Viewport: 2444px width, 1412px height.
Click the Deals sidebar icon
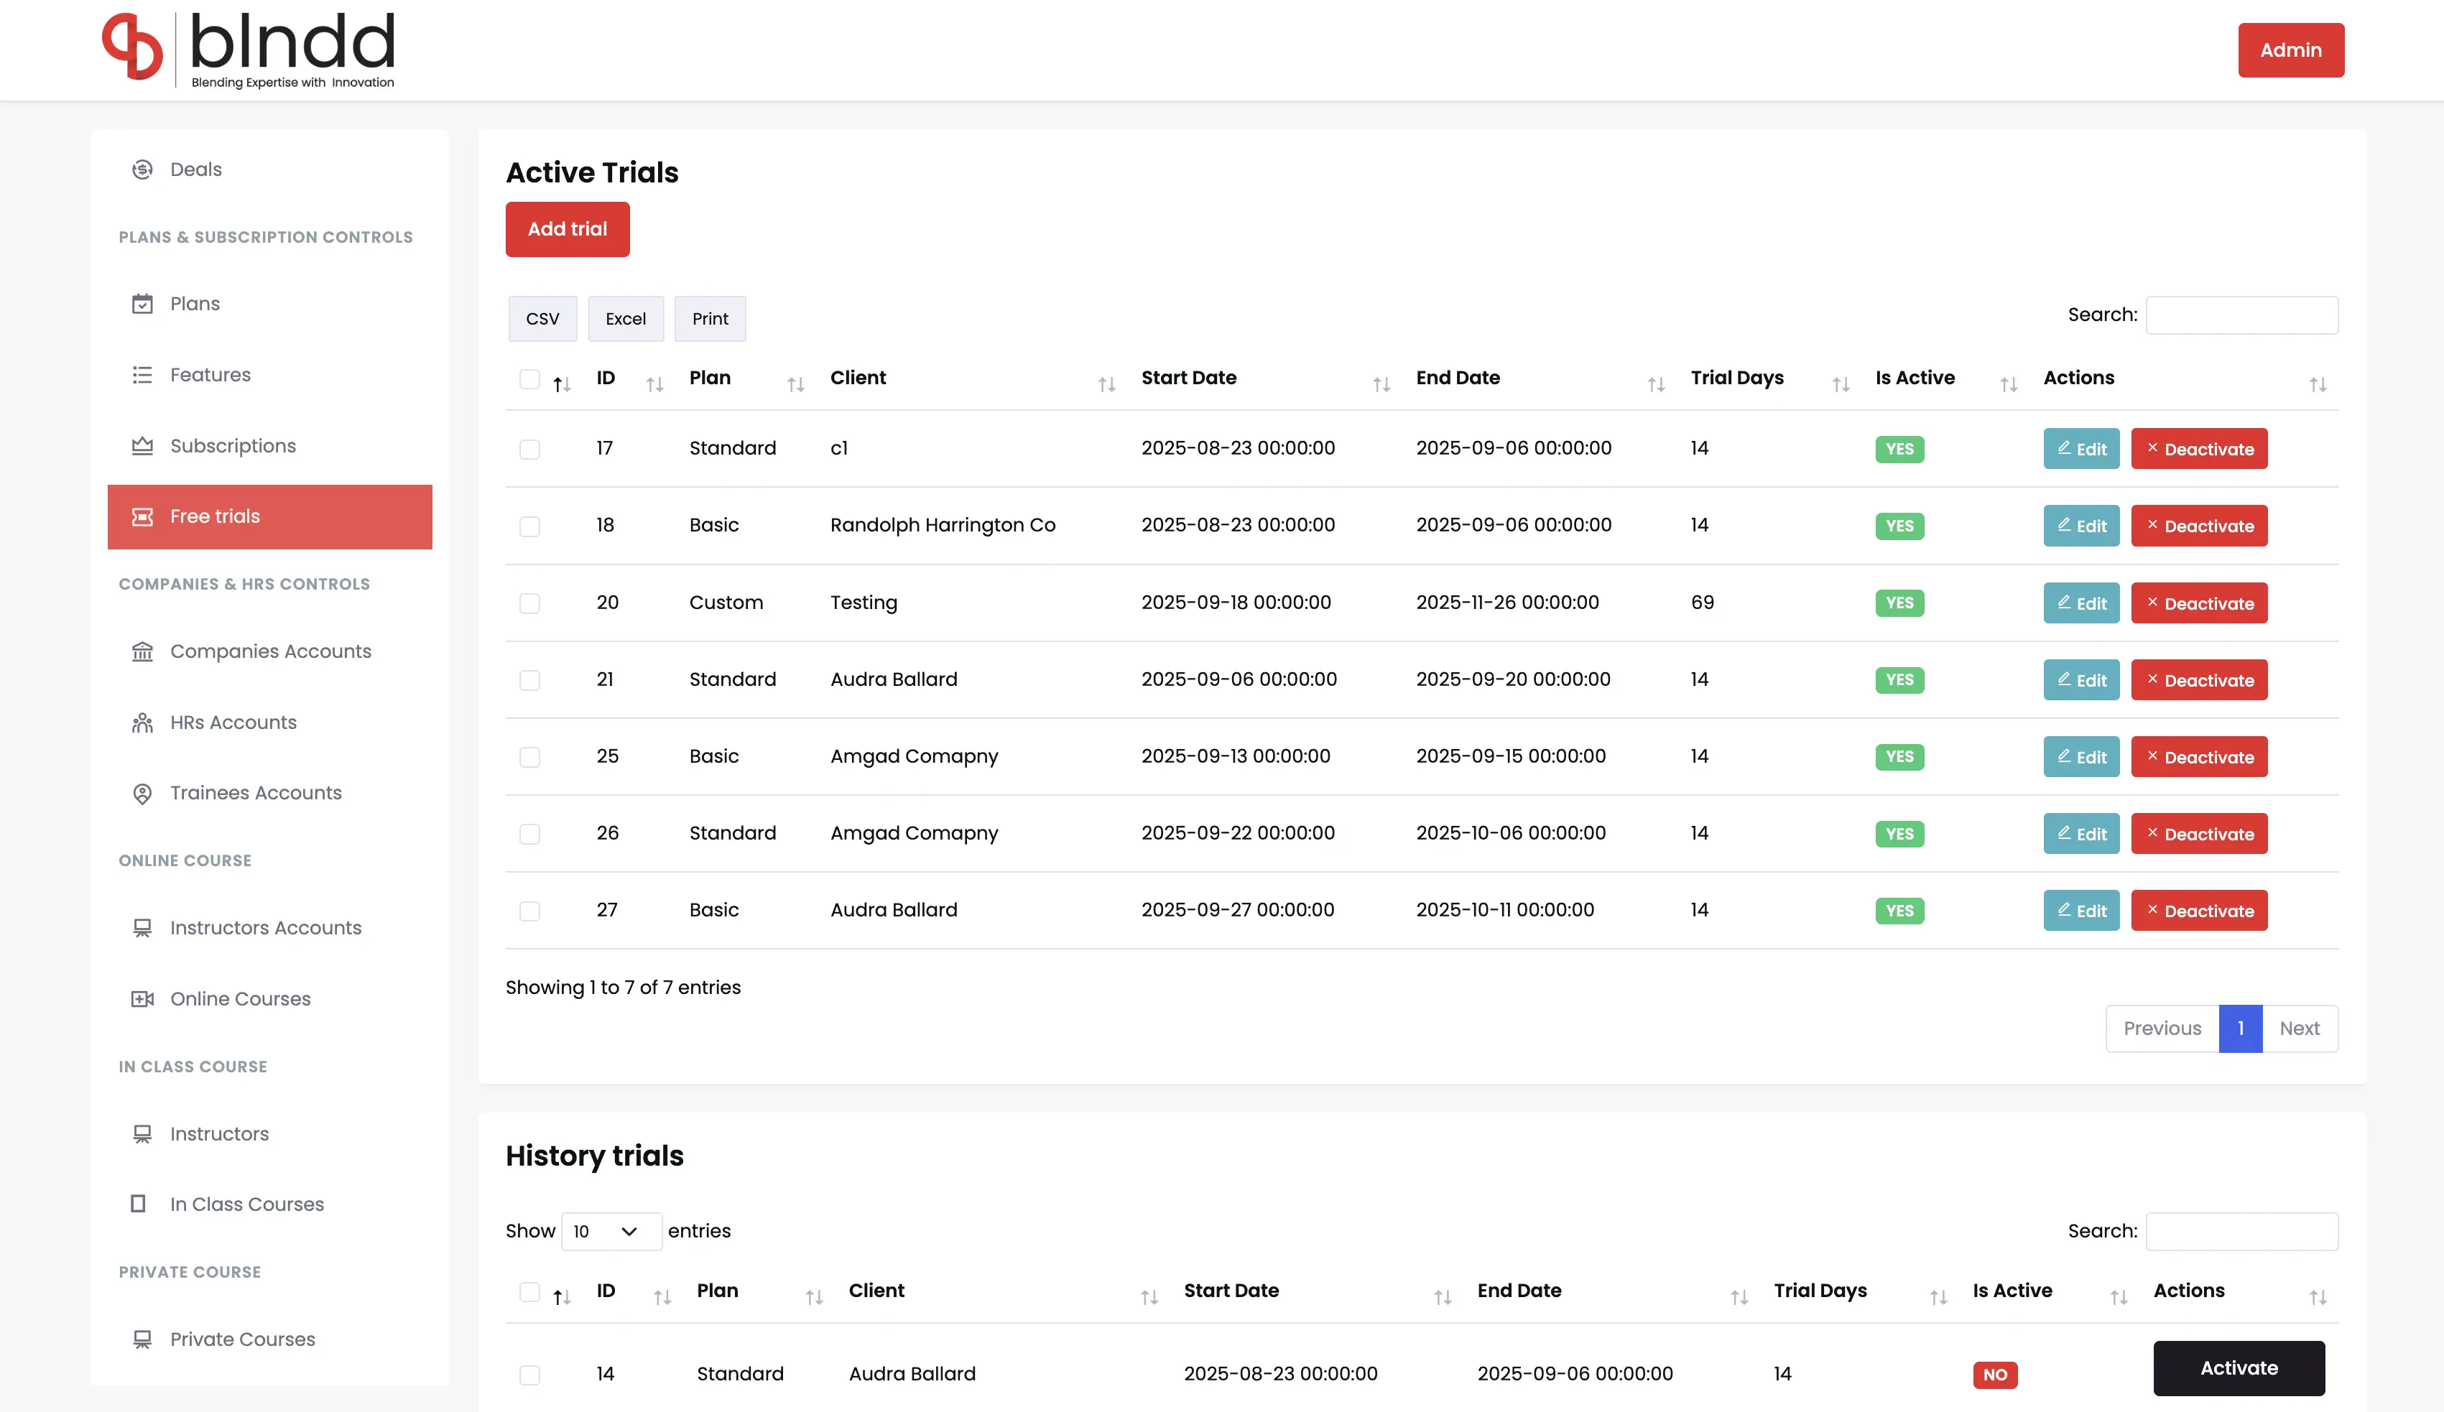click(x=142, y=169)
